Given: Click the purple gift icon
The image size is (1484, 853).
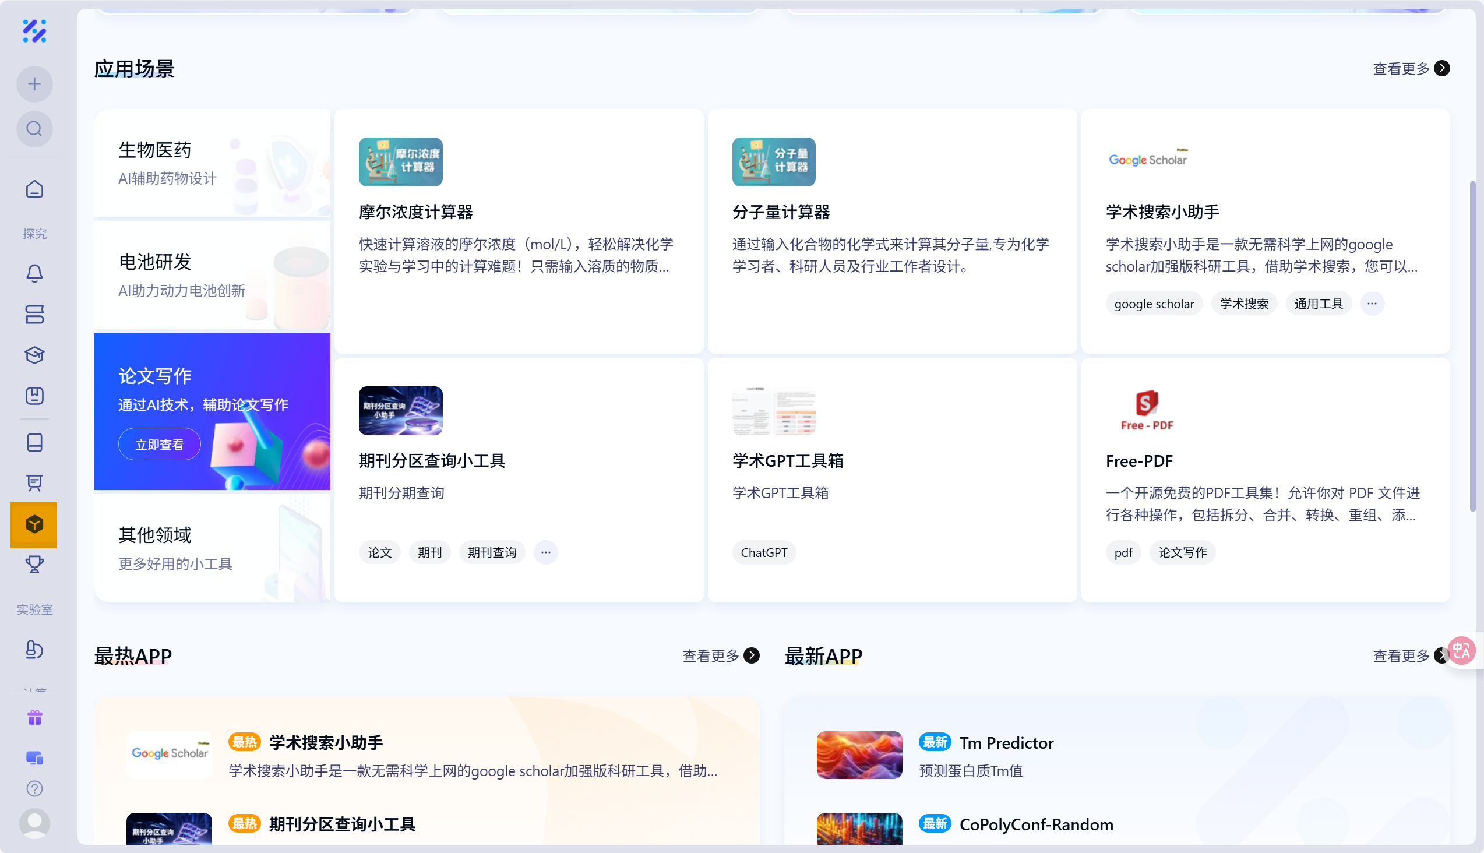Looking at the screenshot, I should click(34, 717).
